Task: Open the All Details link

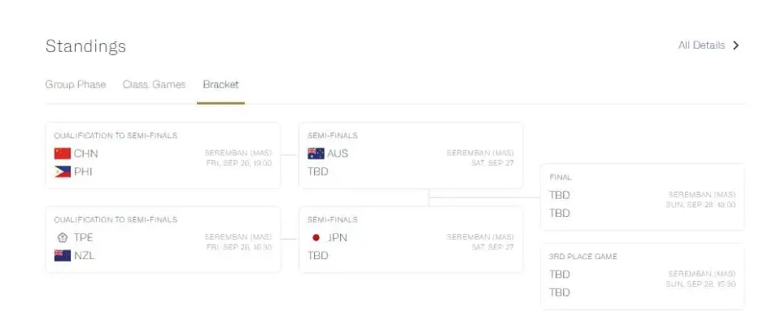Action: (x=701, y=45)
